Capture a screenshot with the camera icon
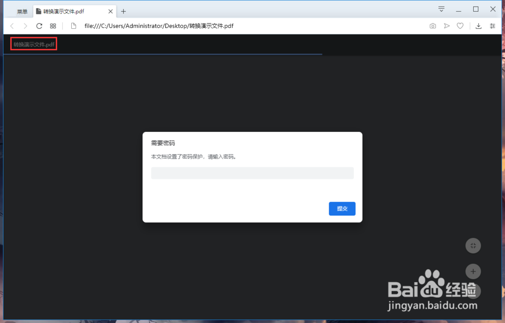Screen dimensions: 505x323 [433, 25]
